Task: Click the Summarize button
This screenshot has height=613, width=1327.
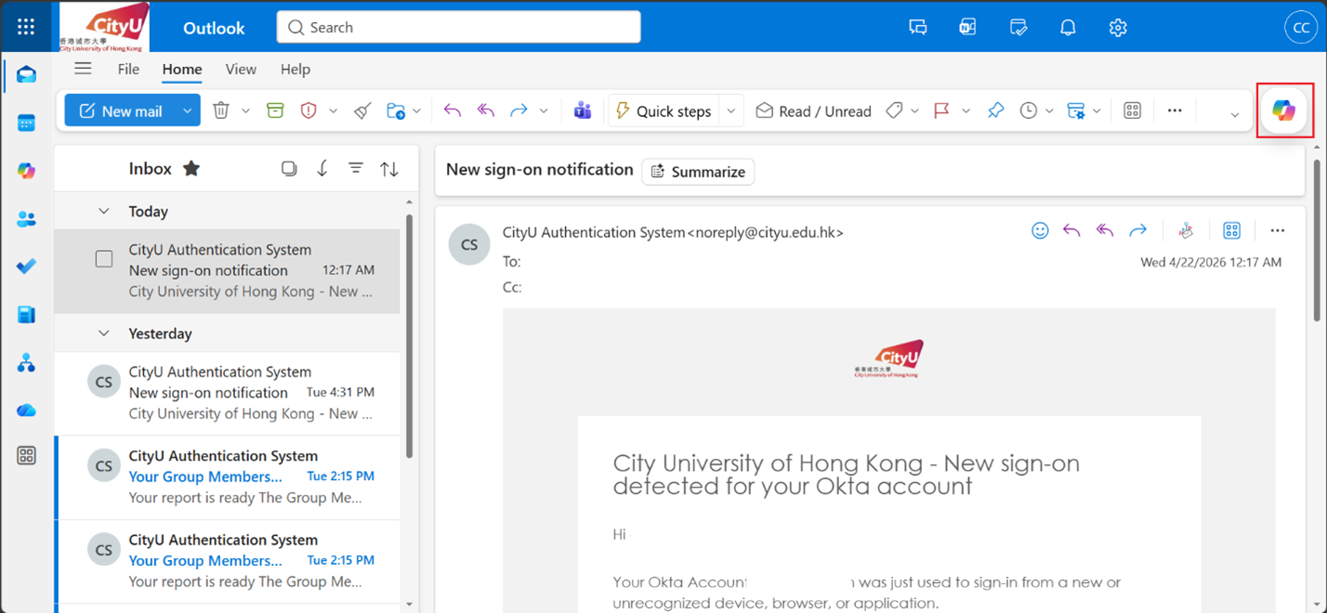Action: (698, 172)
